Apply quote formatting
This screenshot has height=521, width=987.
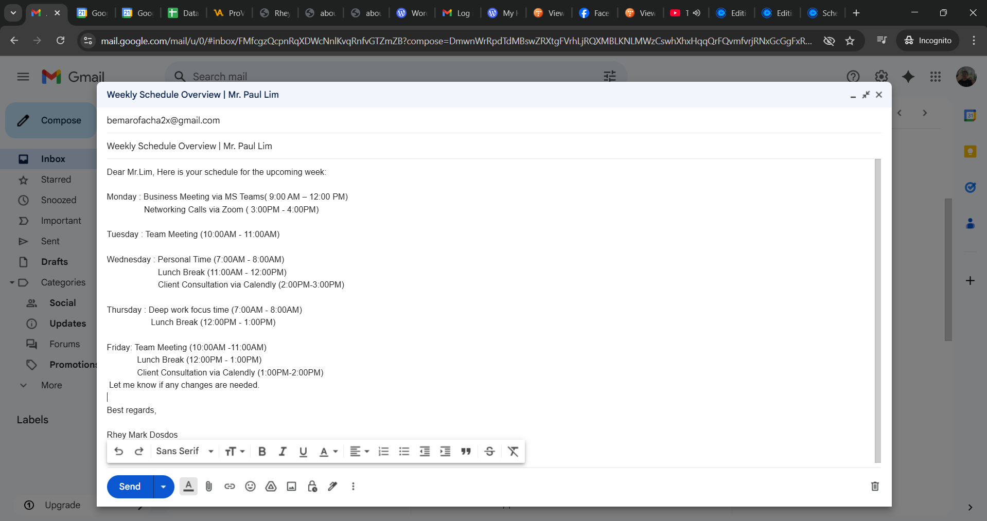pyautogui.click(x=466, y=451)
